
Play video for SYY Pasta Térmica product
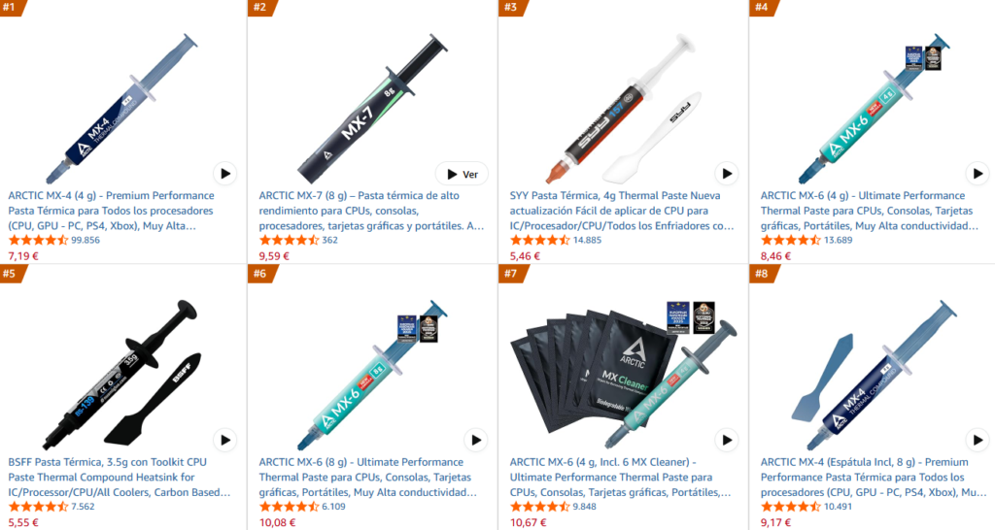pos(727,173)
